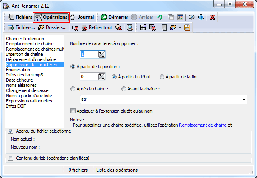Screen dimensions: 257x178
Task: Click the undo renaming green arrow icon
Action: pos(160,17)
